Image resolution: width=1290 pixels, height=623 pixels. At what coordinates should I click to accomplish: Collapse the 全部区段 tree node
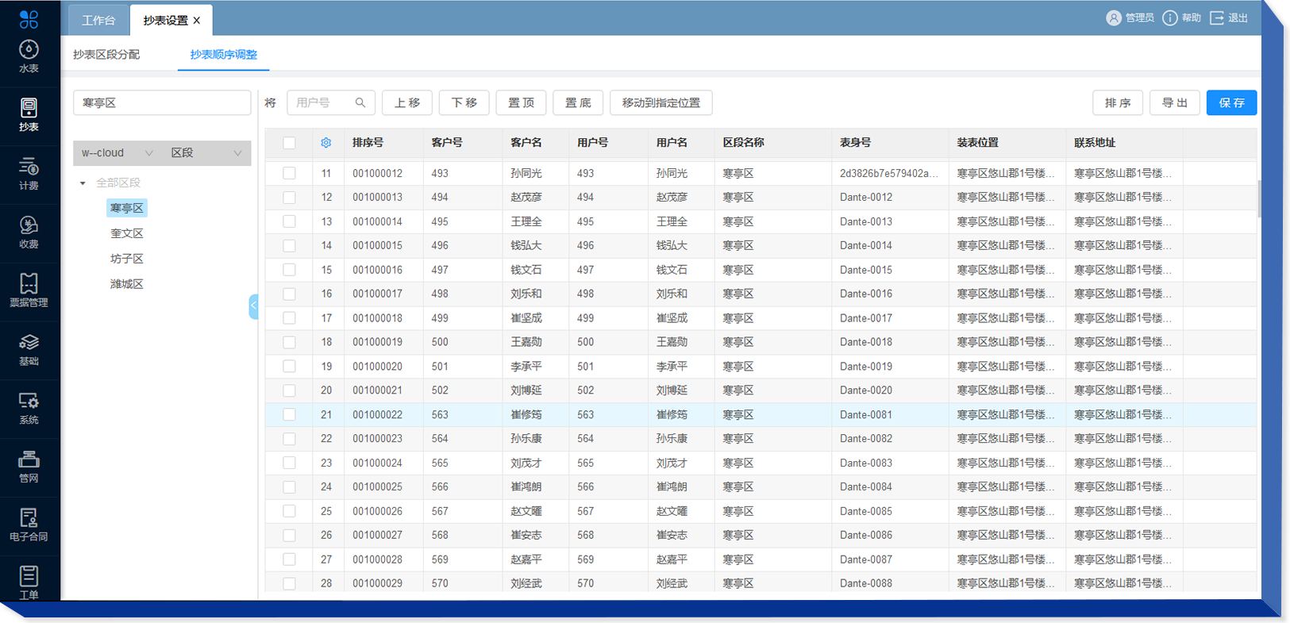(x=83, y=183)
